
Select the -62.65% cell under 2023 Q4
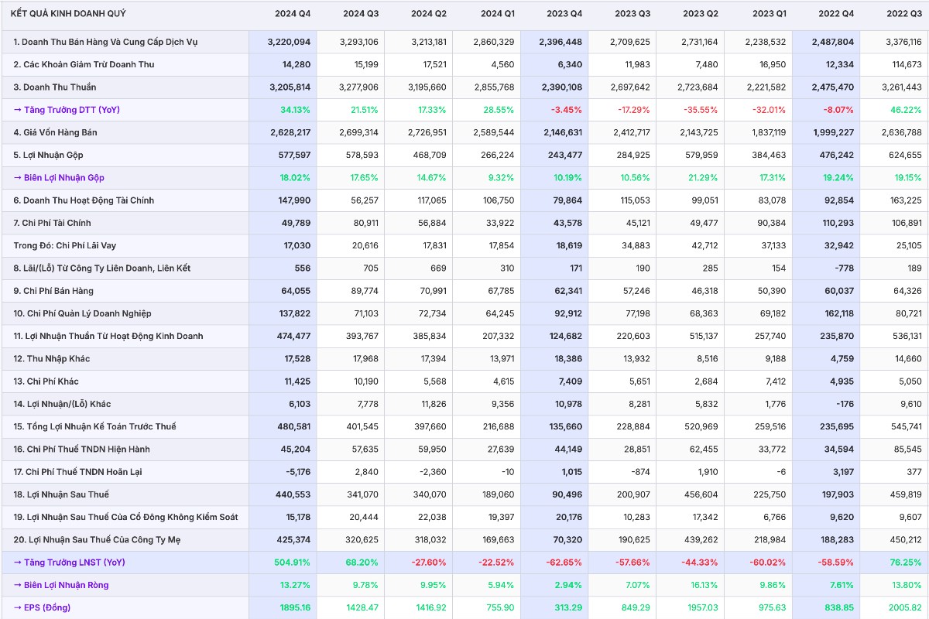coord(566,563)
